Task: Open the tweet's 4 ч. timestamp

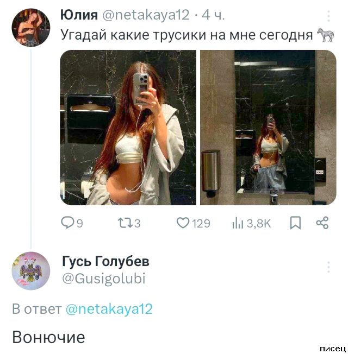Action: coord(213,15)
